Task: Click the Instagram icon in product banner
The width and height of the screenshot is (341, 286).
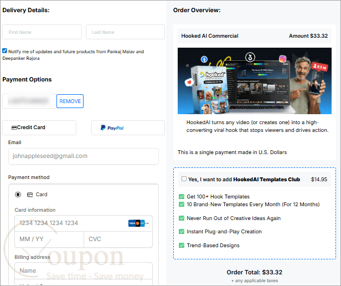Action: (282, 59)
